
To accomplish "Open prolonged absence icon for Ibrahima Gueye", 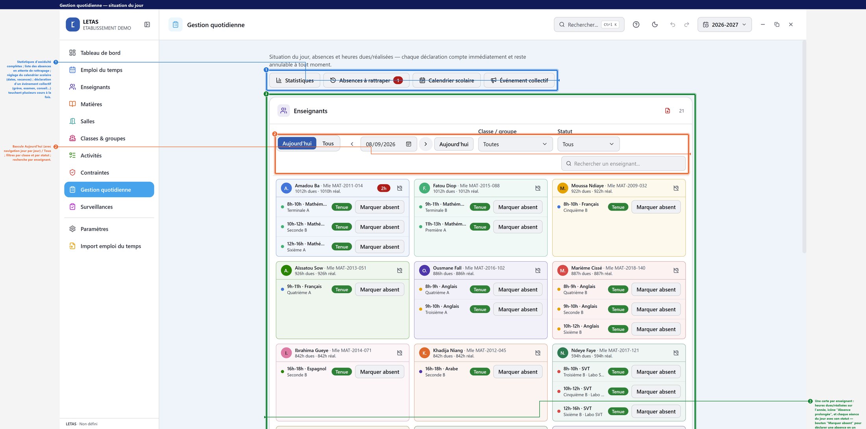I will coord(400,353).
